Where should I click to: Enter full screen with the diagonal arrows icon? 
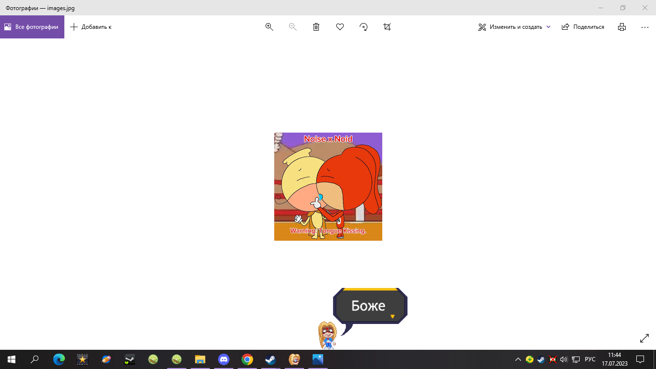[644, 338]
